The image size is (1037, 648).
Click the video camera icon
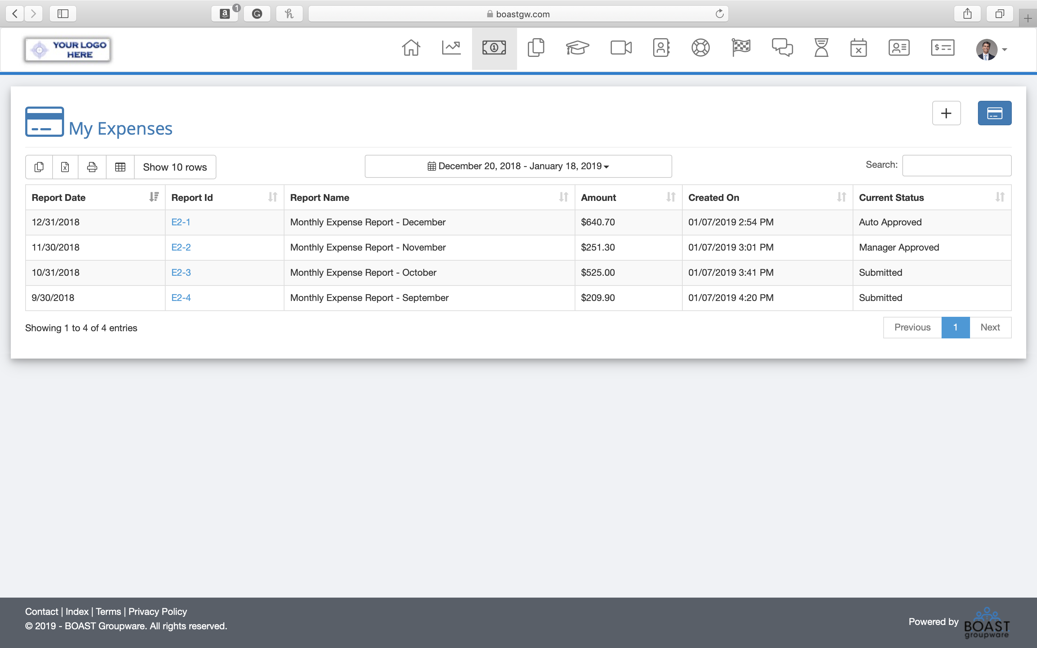621,48
